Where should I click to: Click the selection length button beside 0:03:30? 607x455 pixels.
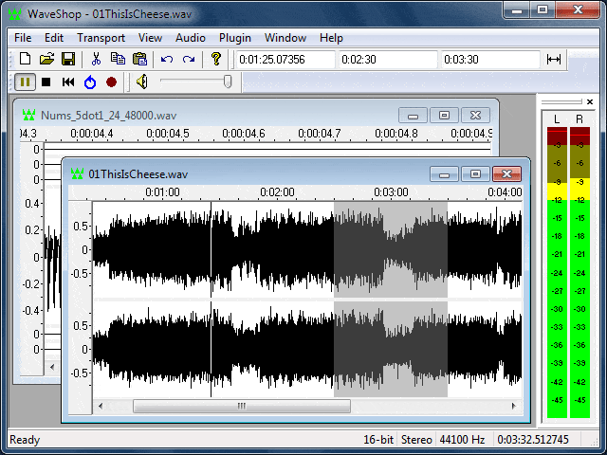(x=554, y=59)
